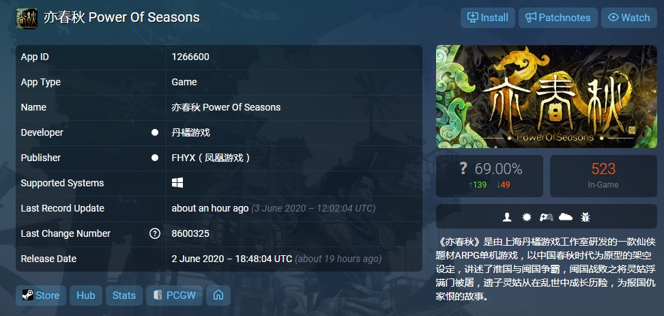Viewport: 664px width, 316px height.
Task: Click the achievements starburst icon
Action: (x=527, y=217)
